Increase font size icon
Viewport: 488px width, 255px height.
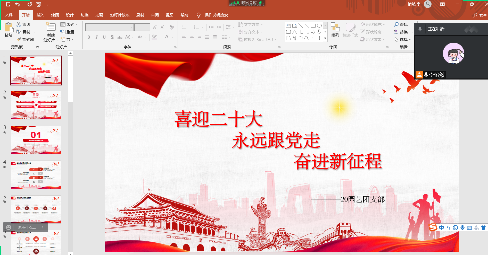click(x=155, y=27)
